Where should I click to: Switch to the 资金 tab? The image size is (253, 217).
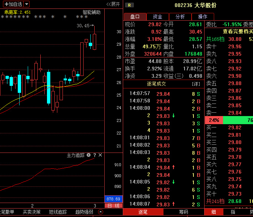(158, 17)
